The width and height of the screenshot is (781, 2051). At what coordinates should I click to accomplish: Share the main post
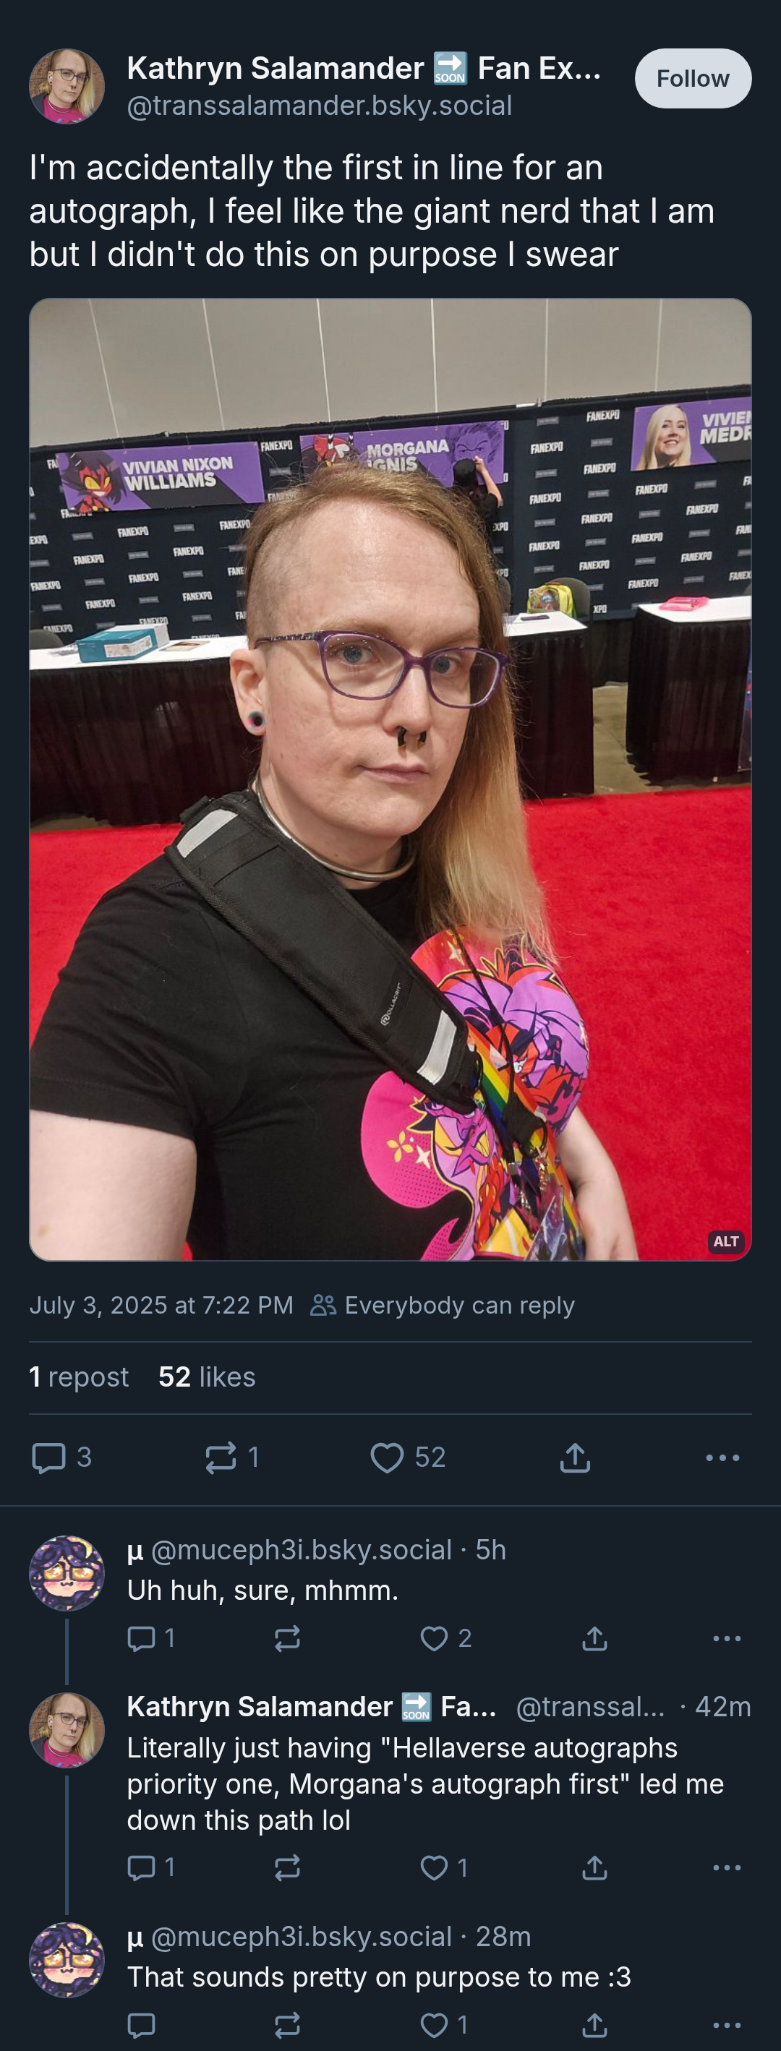[575, 1458]
